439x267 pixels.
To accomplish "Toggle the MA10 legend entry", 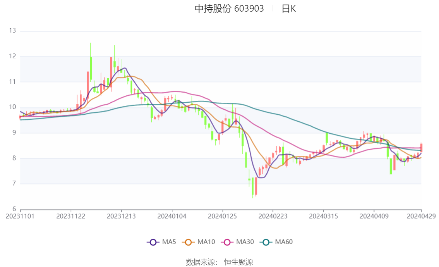I will [199, 242].
